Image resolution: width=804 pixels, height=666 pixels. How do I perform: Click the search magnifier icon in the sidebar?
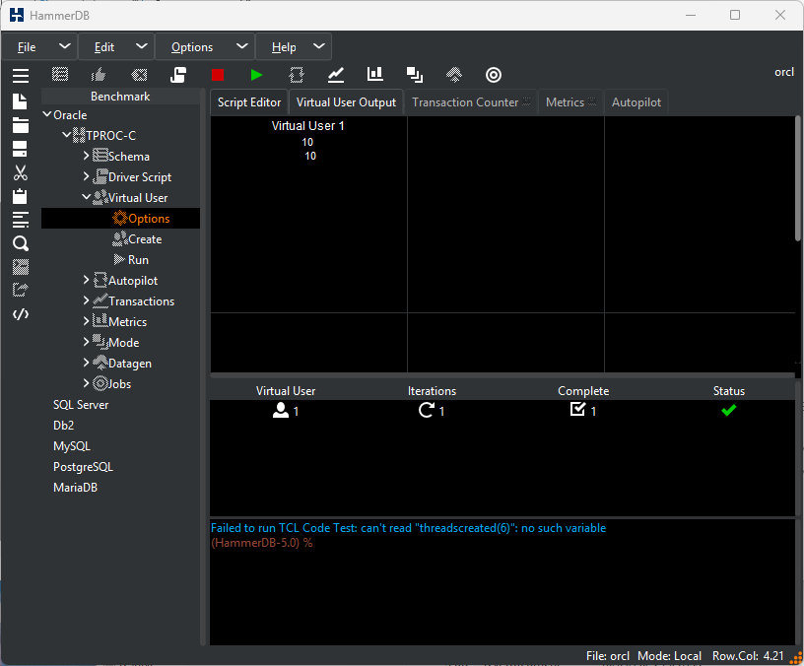(x=20, y=243)
